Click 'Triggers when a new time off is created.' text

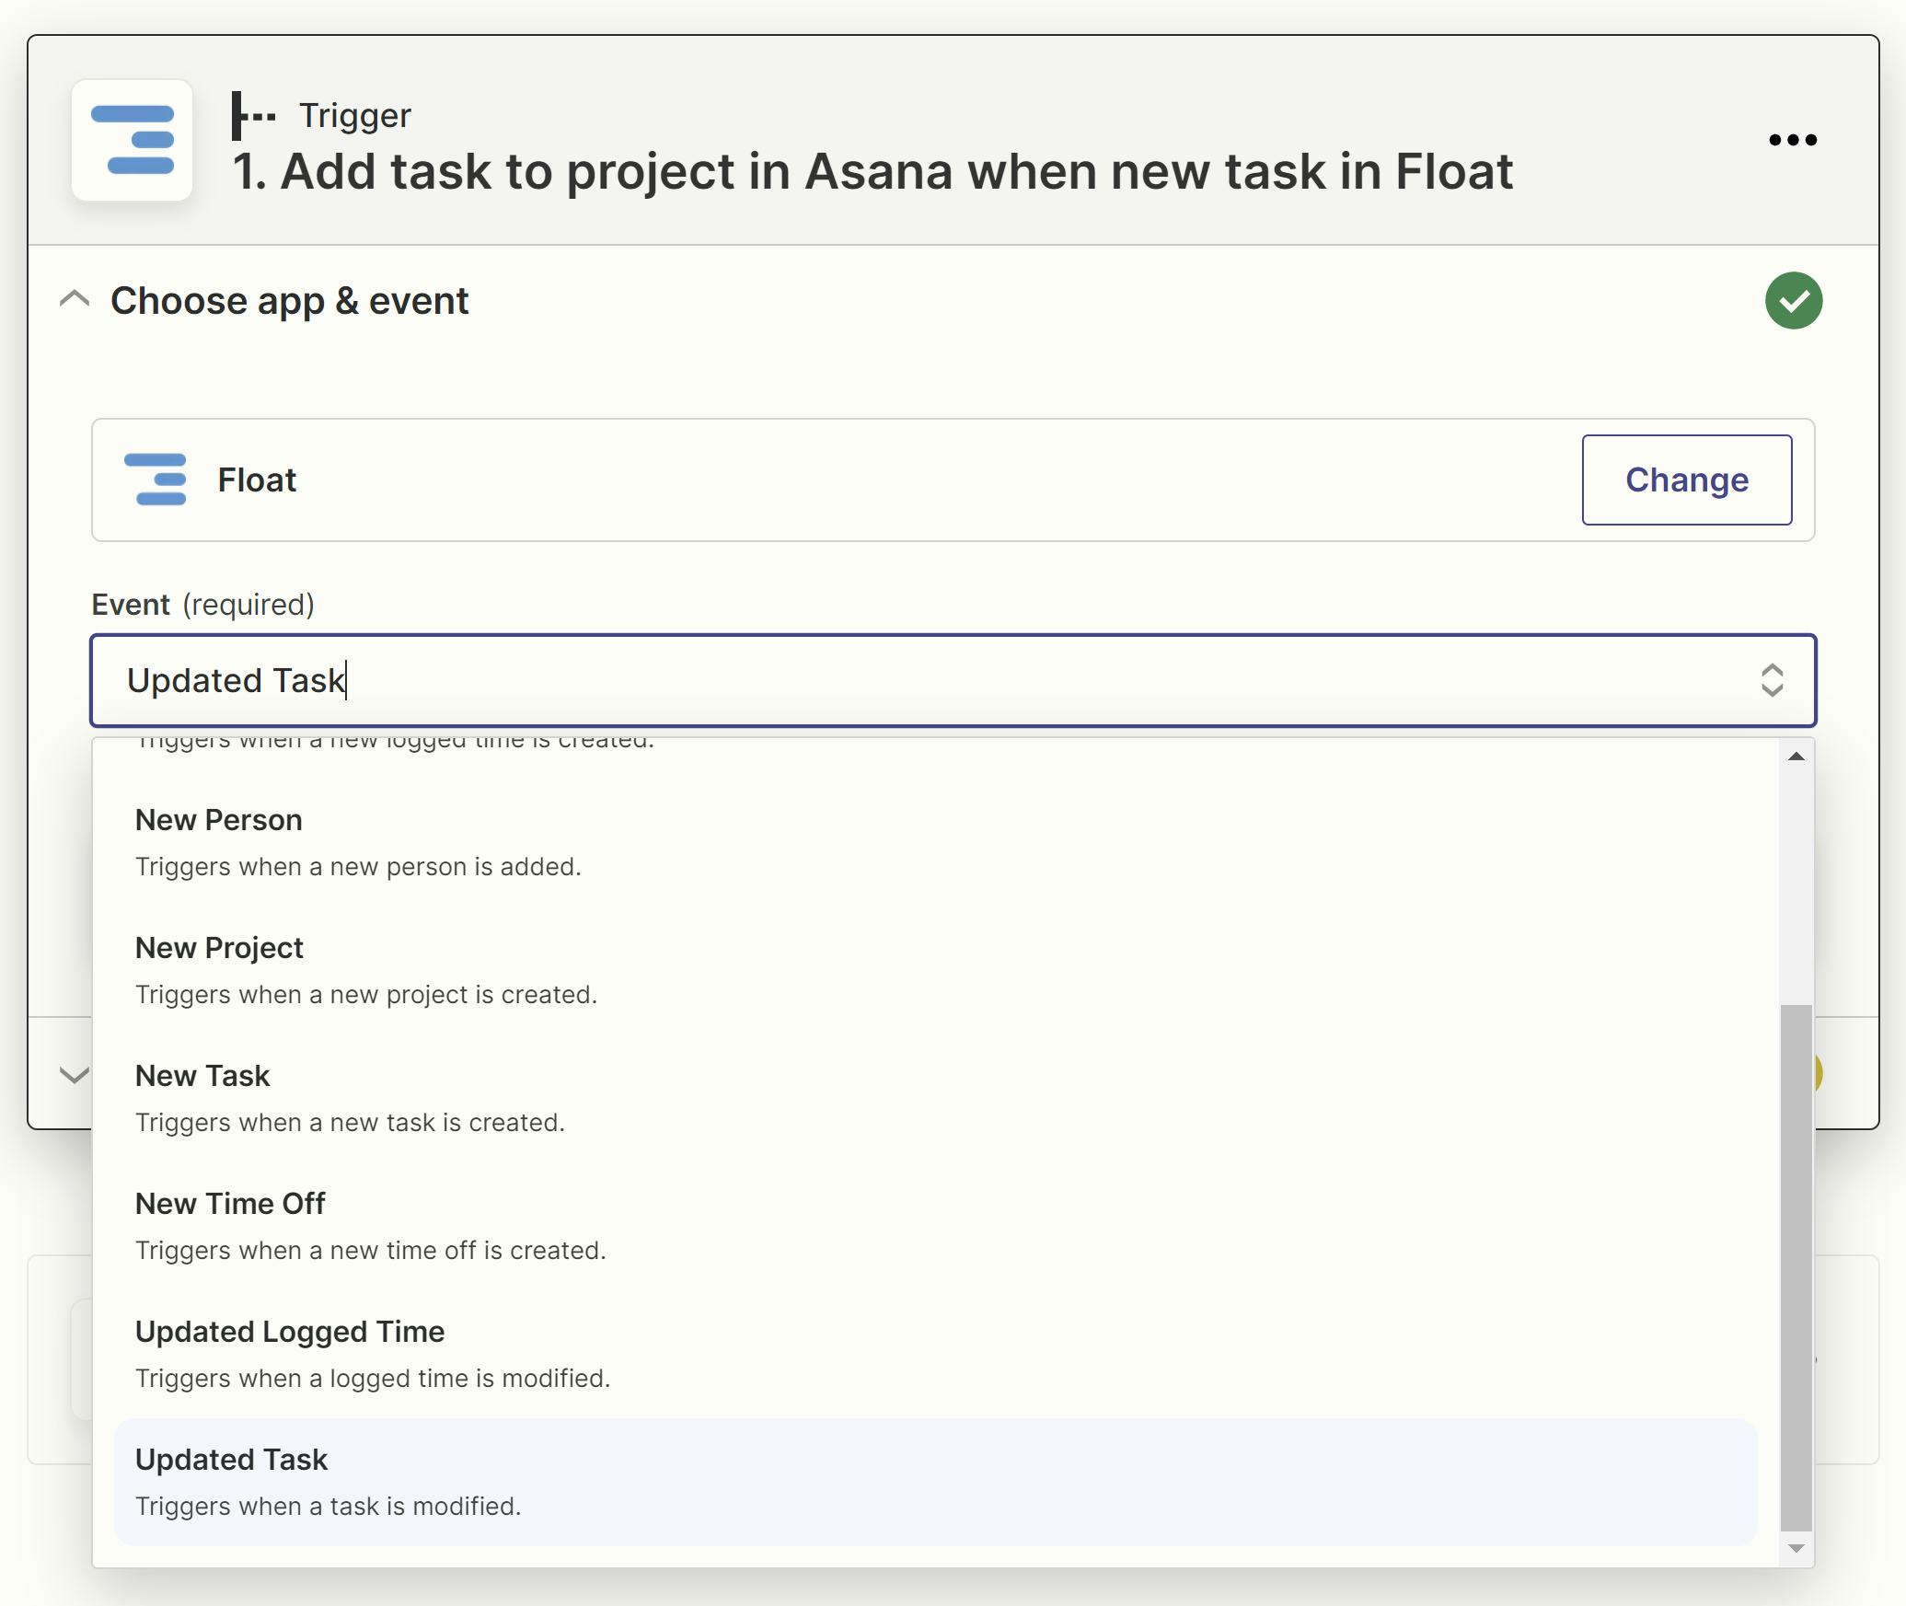pos(371,1251)
